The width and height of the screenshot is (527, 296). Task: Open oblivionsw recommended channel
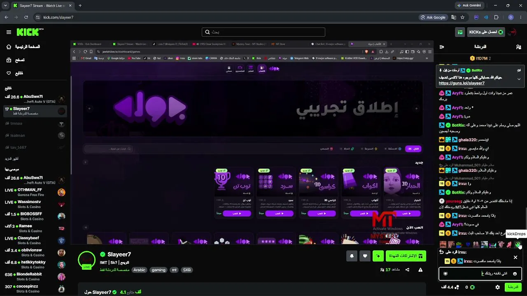pyautogui.click(x=35, y=252)
